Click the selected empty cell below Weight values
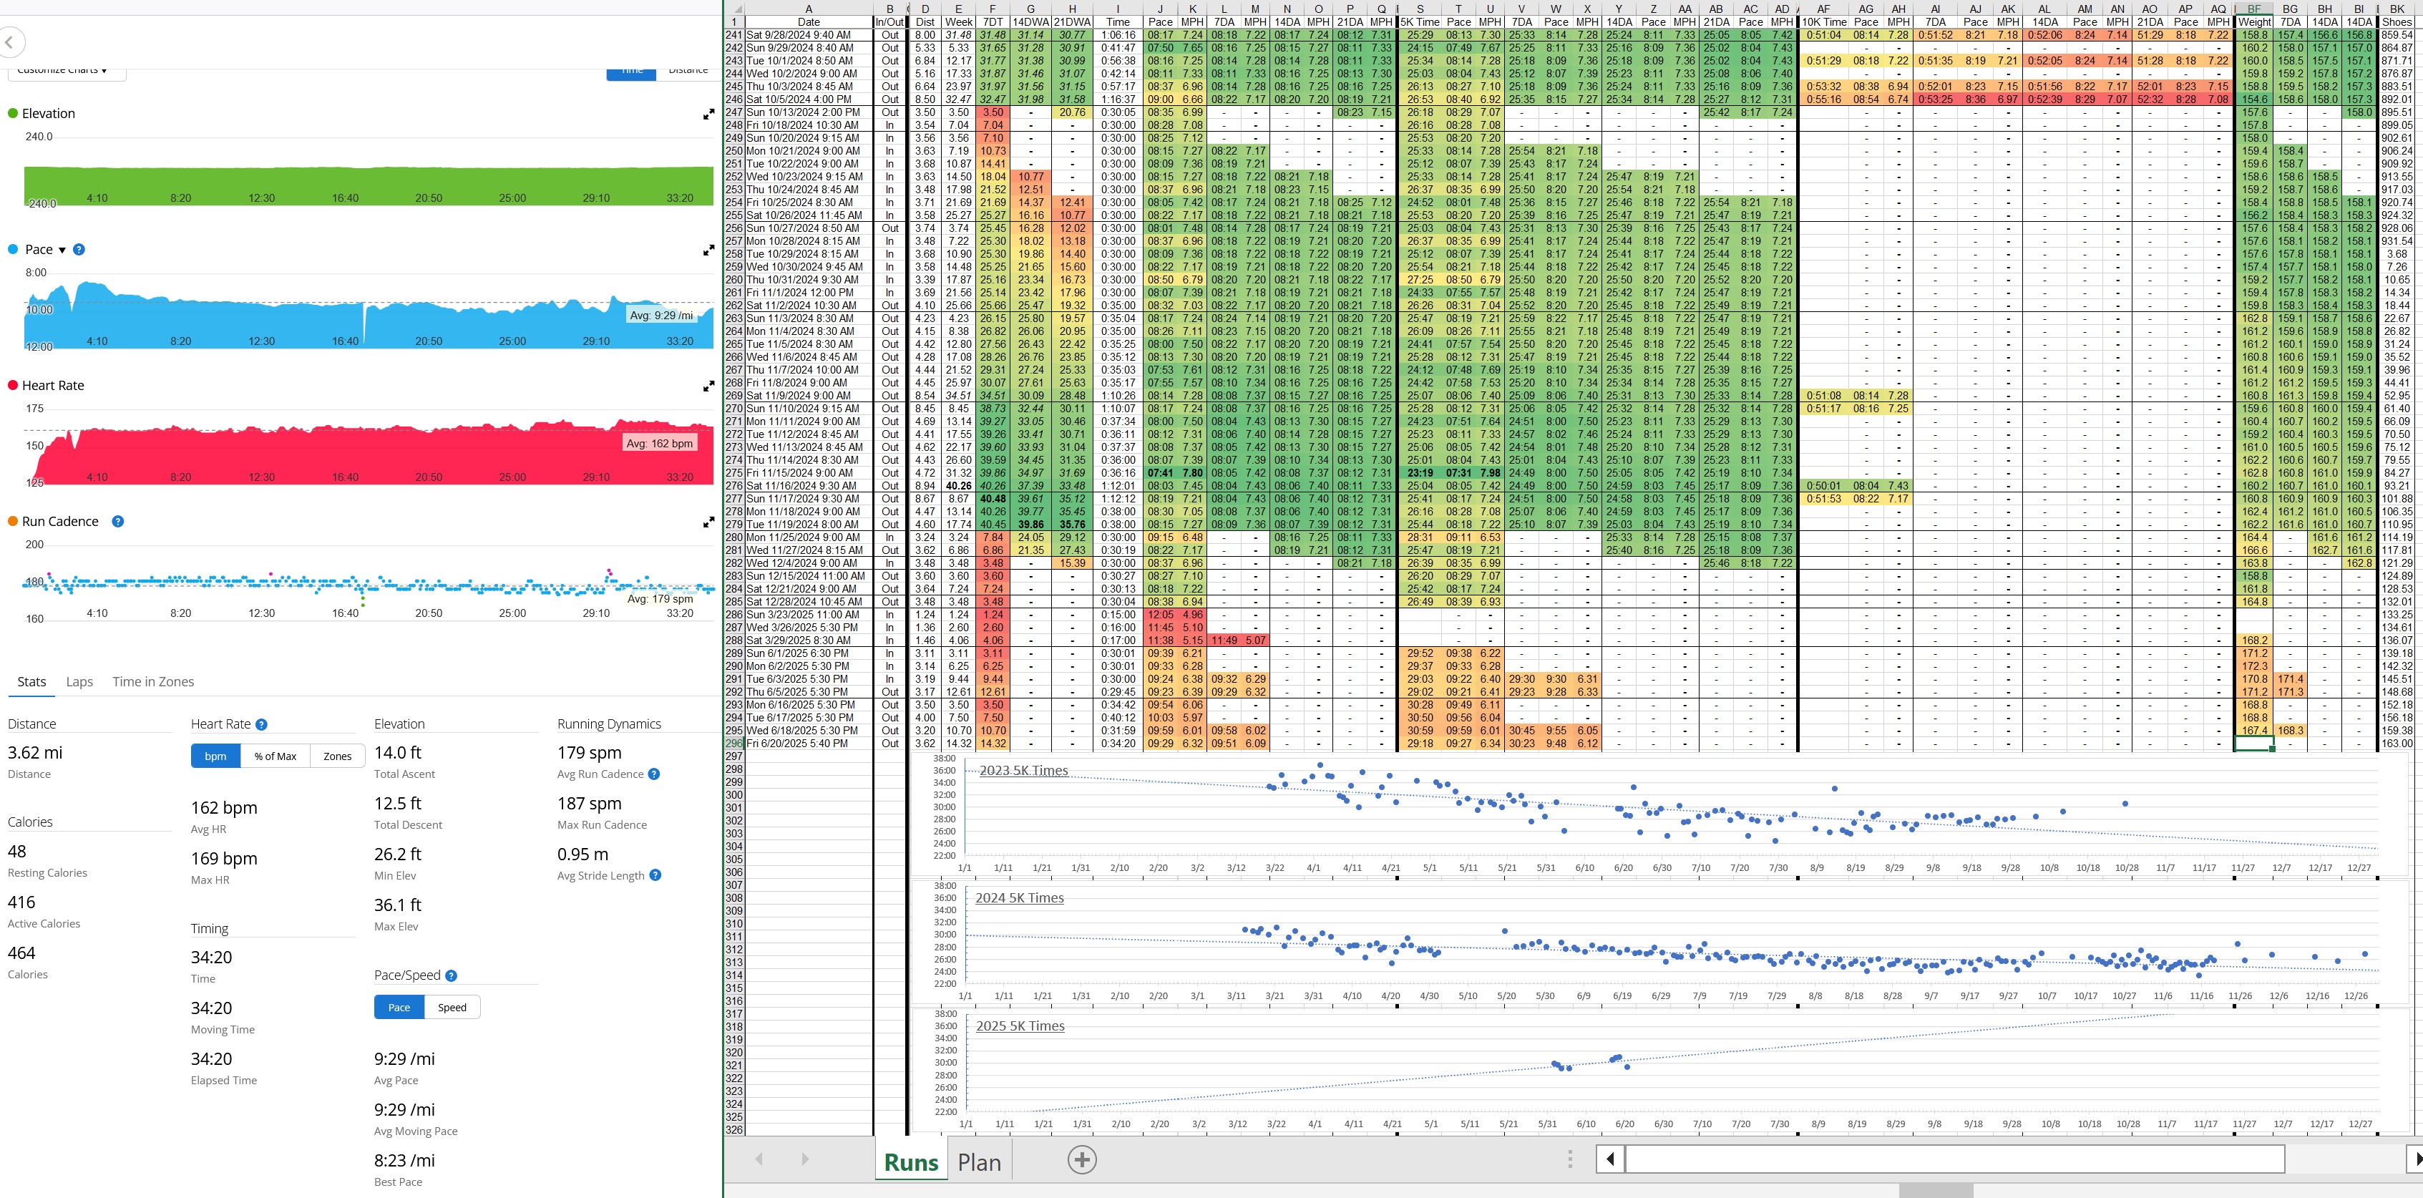The width and height of the screenshot is (2423, 1198). (x=2253, y=744)
